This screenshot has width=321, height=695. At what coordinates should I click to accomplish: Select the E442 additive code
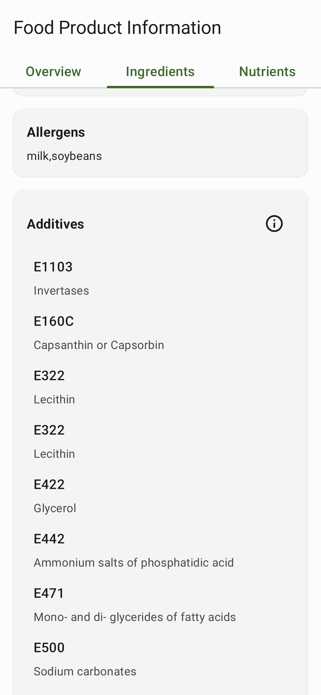tap(49, 539)
